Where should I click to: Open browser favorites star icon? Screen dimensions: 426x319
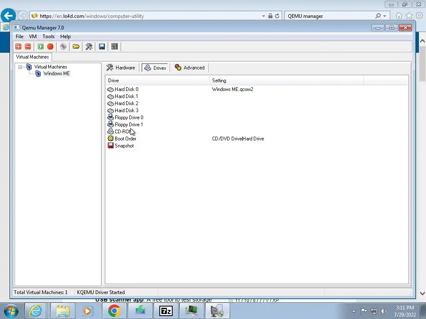coord(409,16)
